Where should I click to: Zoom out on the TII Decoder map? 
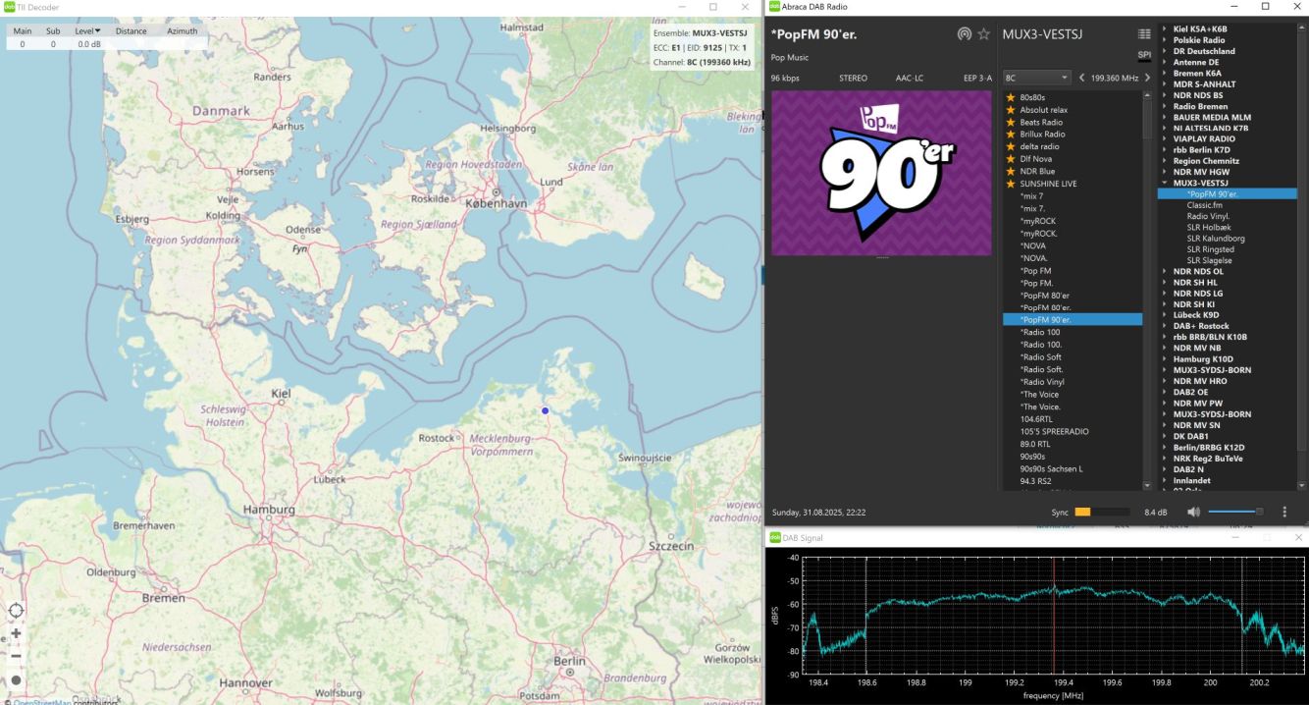[16, 656]
